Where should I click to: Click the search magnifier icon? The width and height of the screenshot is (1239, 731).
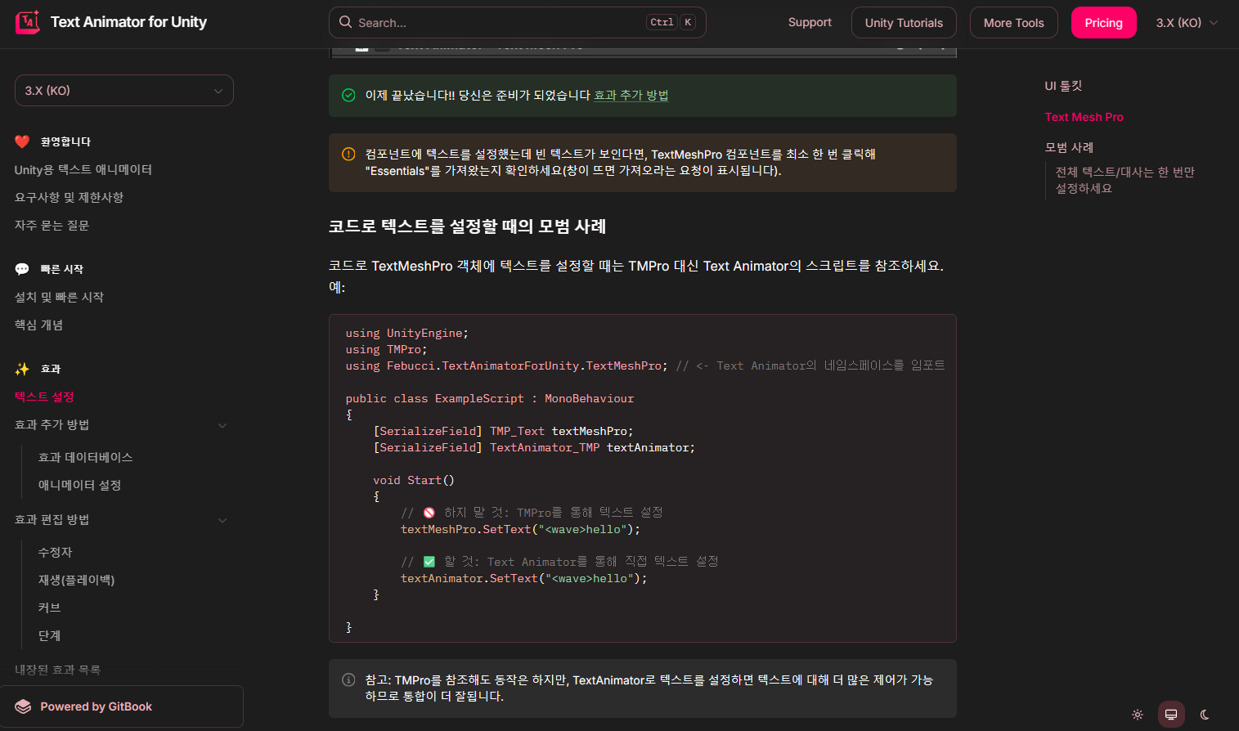pos(346,22)
